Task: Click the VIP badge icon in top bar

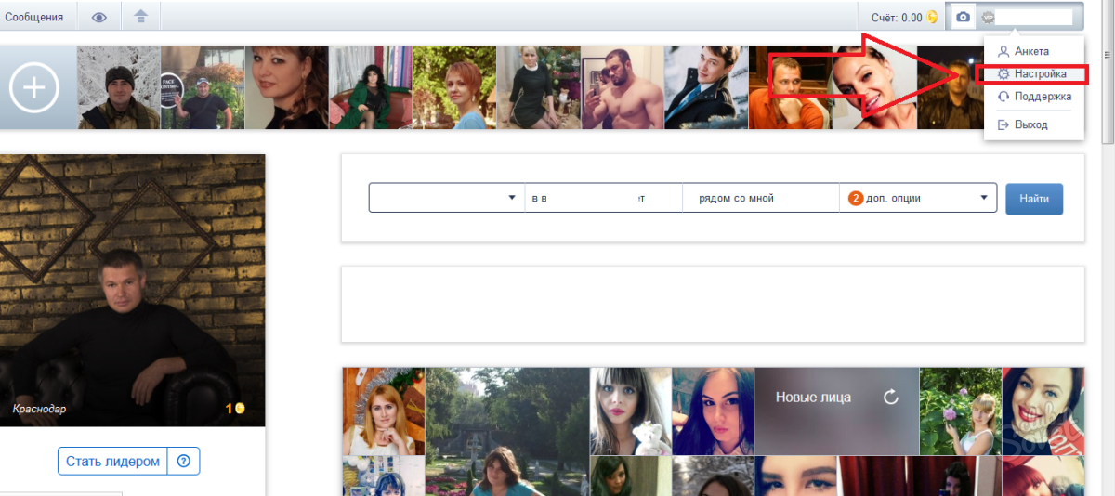Action: tap(988, 17)
